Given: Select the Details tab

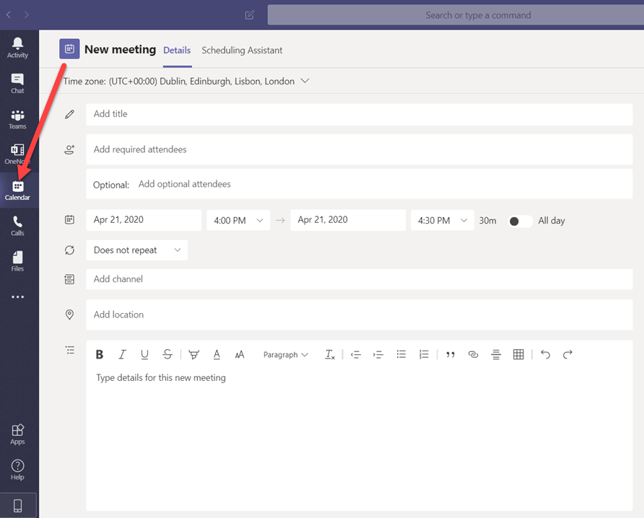Looking at the screenshot, I should coord(177,51).
